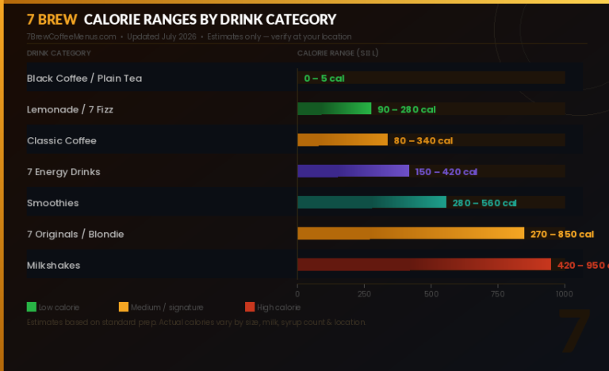Click the '0' axis tick label

297,294
